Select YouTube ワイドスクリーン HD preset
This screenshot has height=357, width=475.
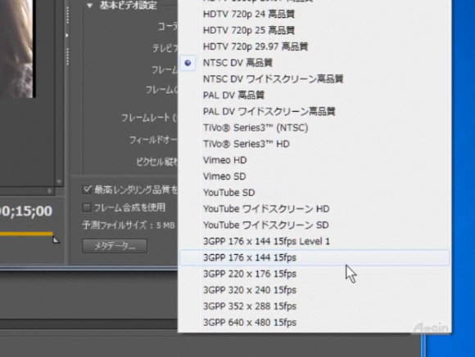click(314, 209)
